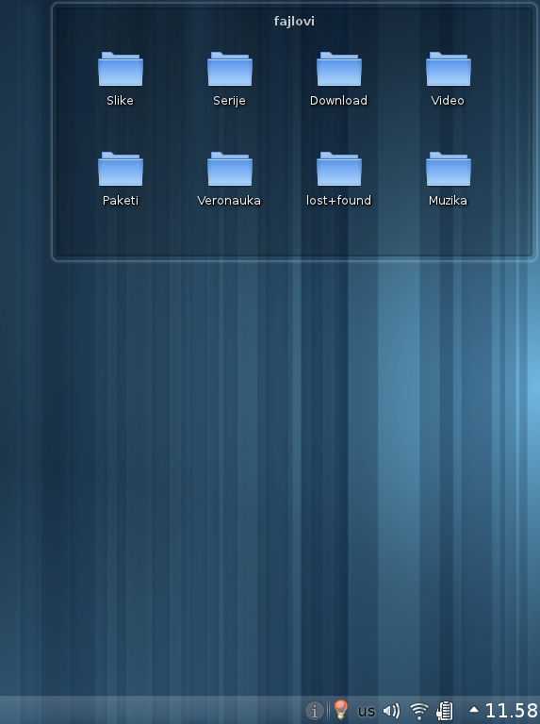Click empty space inside the fajlovi folder view

pyautogui.click(x=294, y=233)
